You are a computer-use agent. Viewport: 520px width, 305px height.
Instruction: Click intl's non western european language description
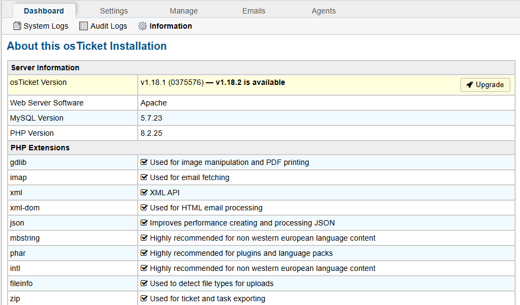click(x=262, y=268)
